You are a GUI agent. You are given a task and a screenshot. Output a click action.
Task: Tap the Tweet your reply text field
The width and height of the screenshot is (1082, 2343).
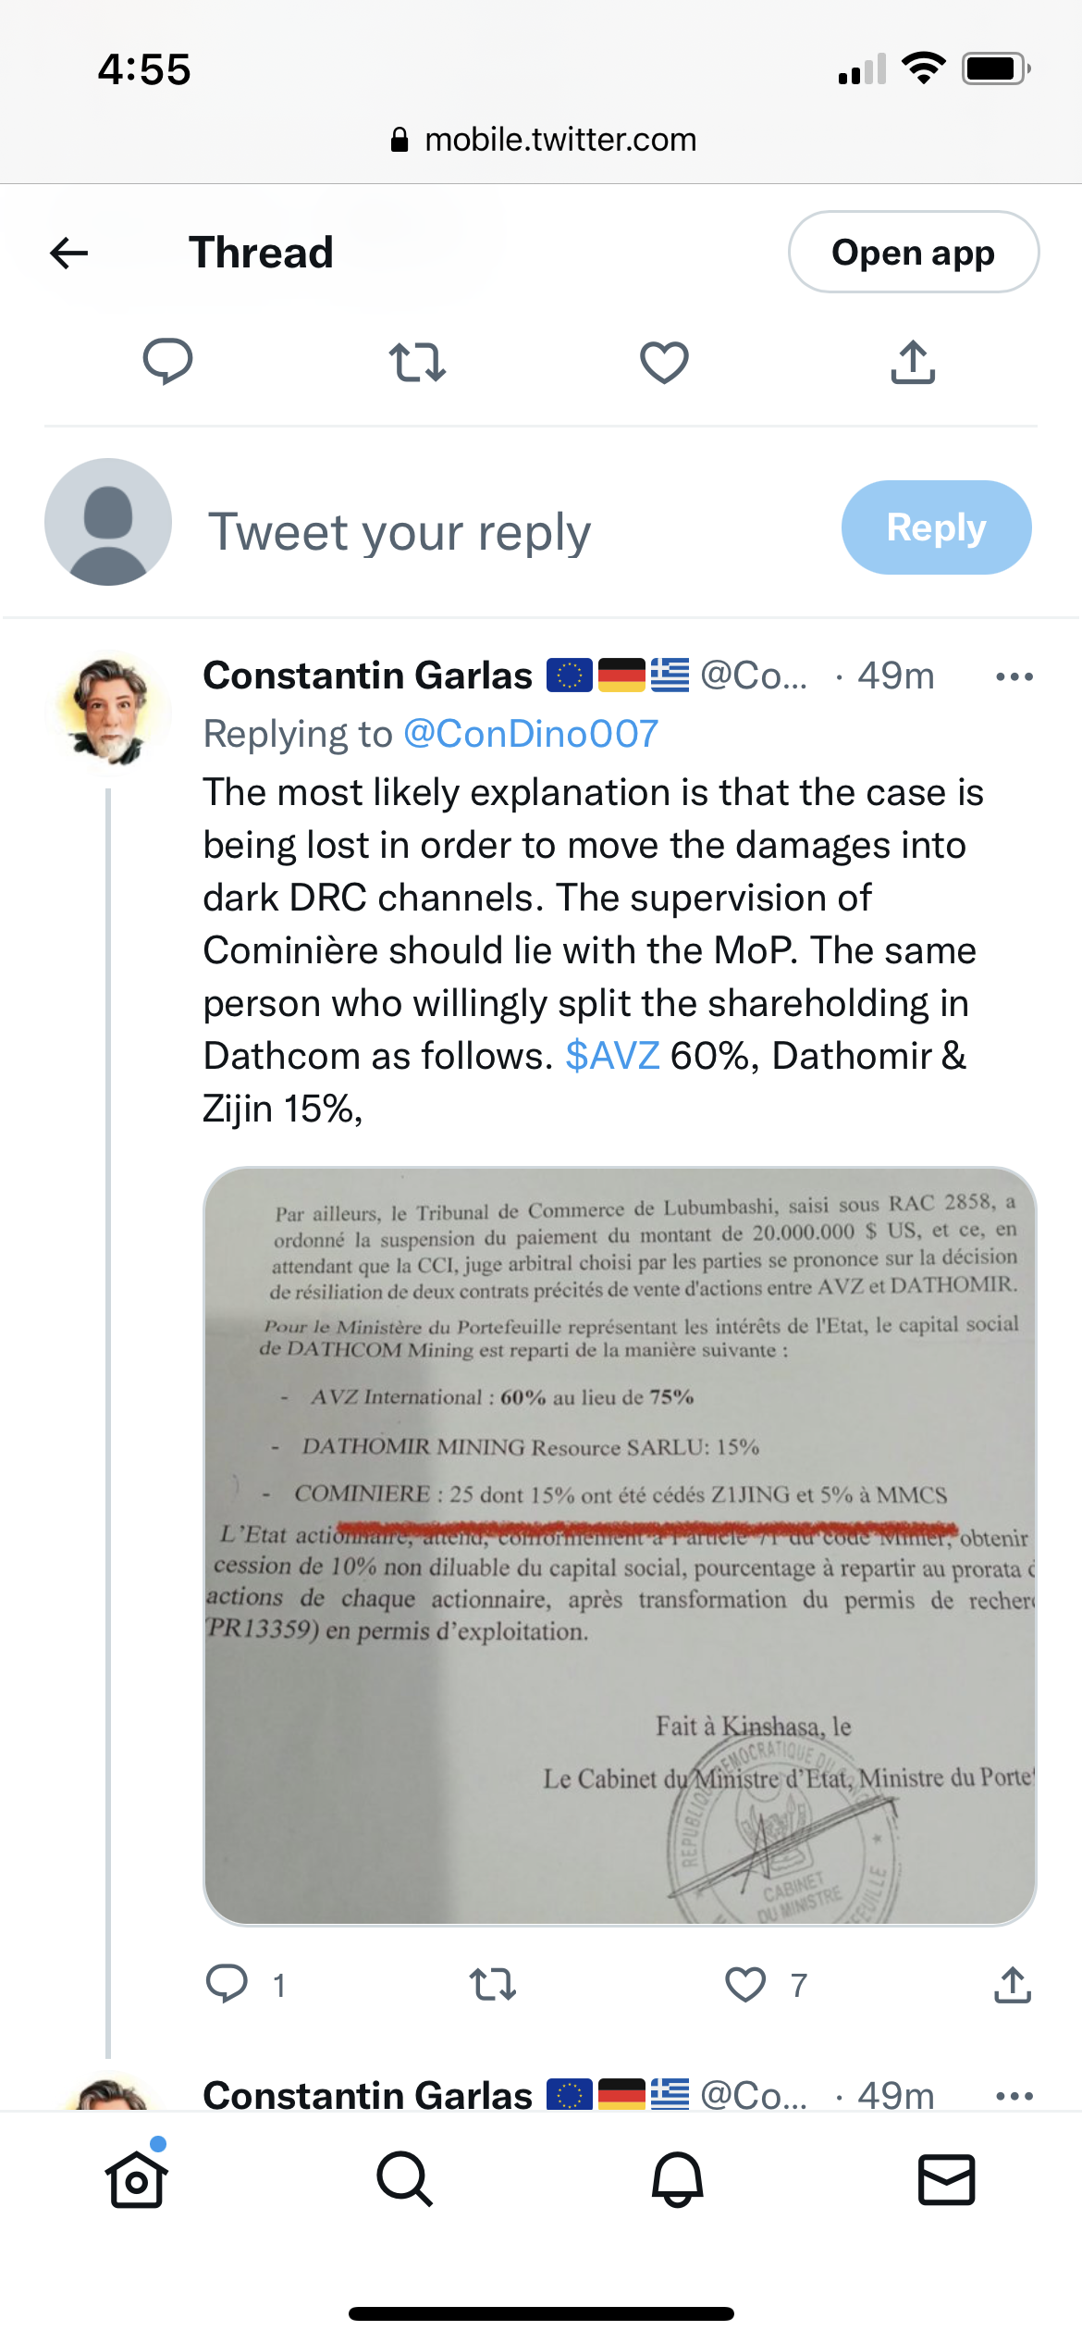click(400, 532)
